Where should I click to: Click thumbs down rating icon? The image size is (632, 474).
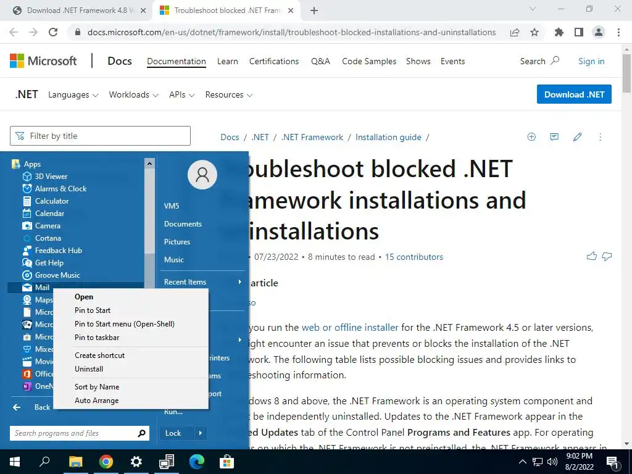(607, 256)
